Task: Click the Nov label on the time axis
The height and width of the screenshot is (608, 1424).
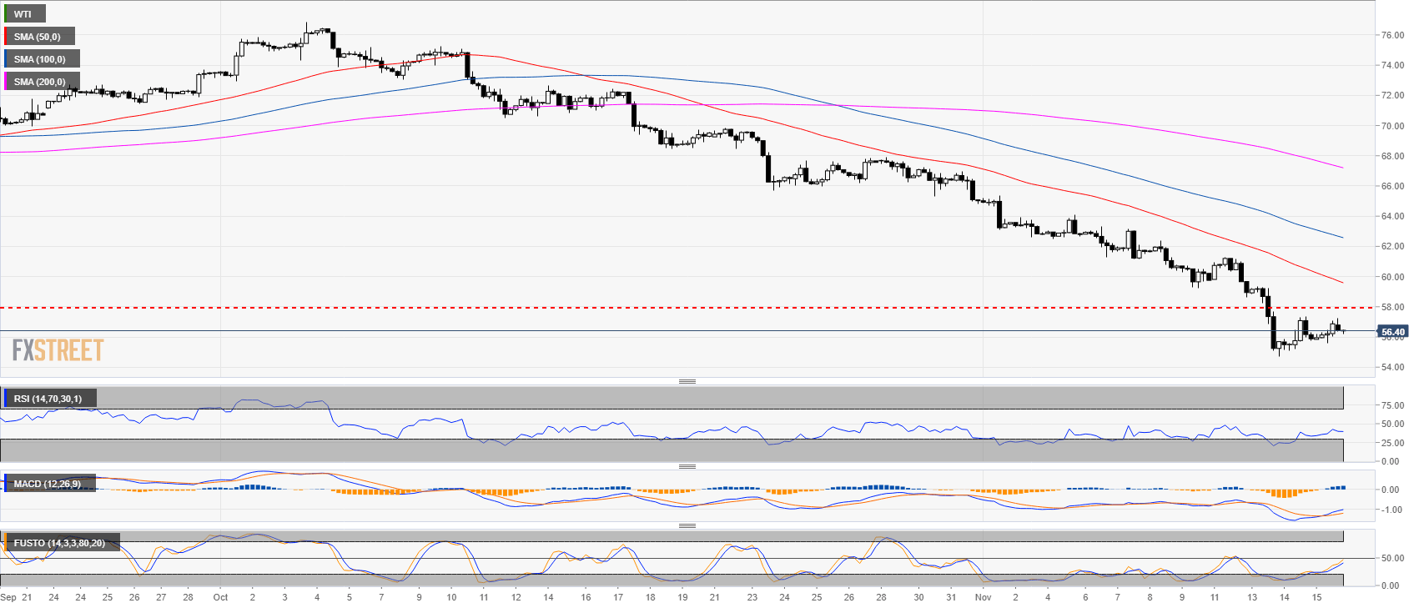Action: coord(983,597)
